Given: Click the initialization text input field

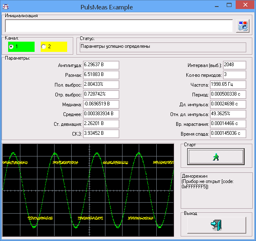Looking at the screenshot, I should [118, 26].
